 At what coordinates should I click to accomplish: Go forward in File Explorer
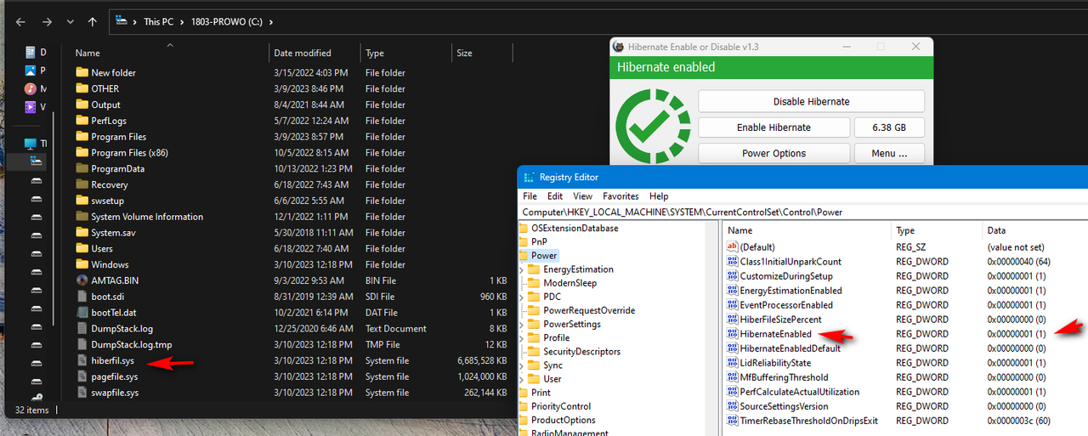[x=46, y=20]
